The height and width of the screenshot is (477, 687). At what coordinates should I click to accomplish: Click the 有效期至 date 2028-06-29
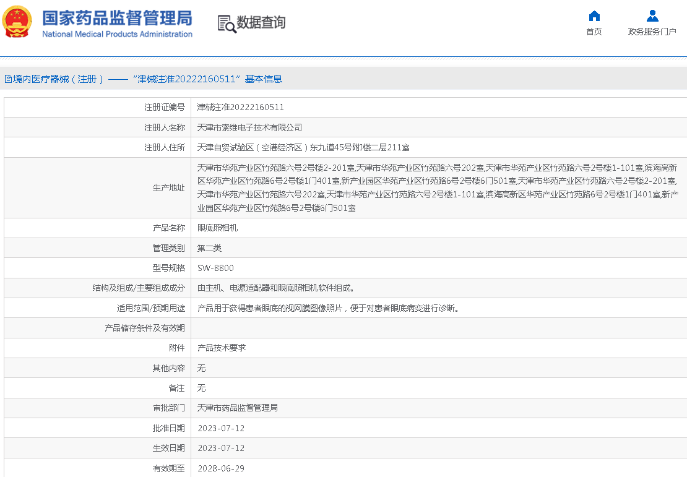(221, 468)
